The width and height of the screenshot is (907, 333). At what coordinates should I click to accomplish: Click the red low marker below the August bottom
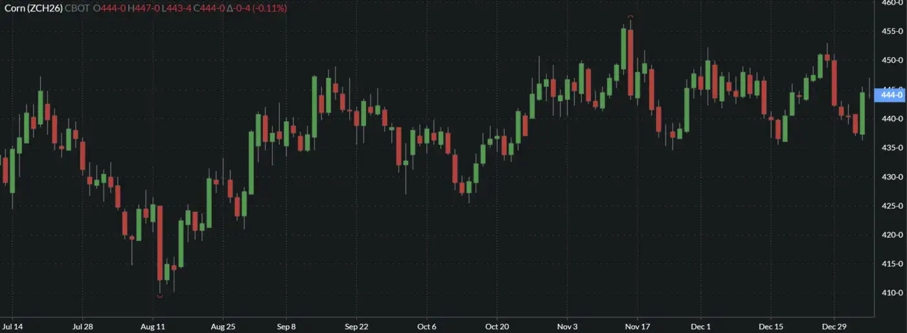point(159,296)
